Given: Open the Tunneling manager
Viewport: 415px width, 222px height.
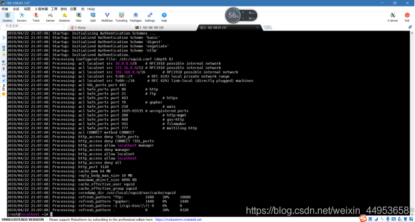Looking at the screenshot, I should tap(121, 17).
